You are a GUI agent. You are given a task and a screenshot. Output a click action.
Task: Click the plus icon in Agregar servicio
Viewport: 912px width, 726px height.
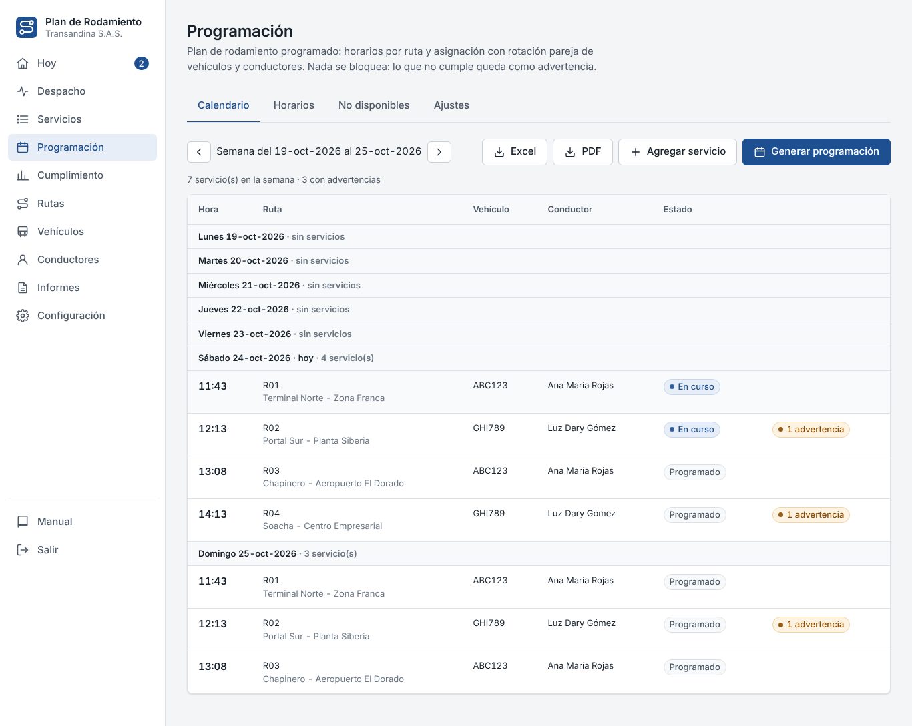pyautogui.click(x=636, y=152)
